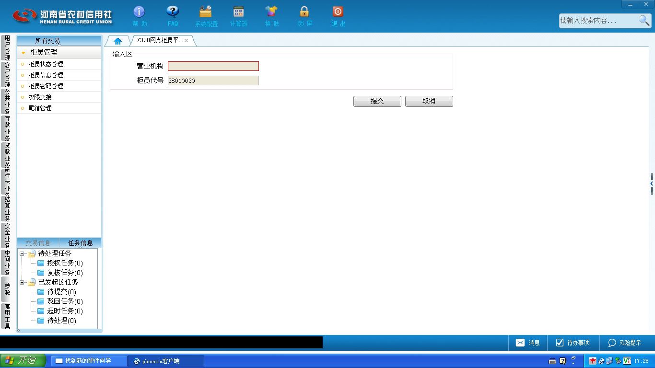The image size is (655, 368).
Task: Collapse the 待处理任务 tree node
Action: (x=22, y=253)
